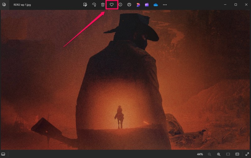Click the RDR2 wp 1.jpg file name
Image resolution: width=251 pixels, height=158 pixels.
click(22, 5)
